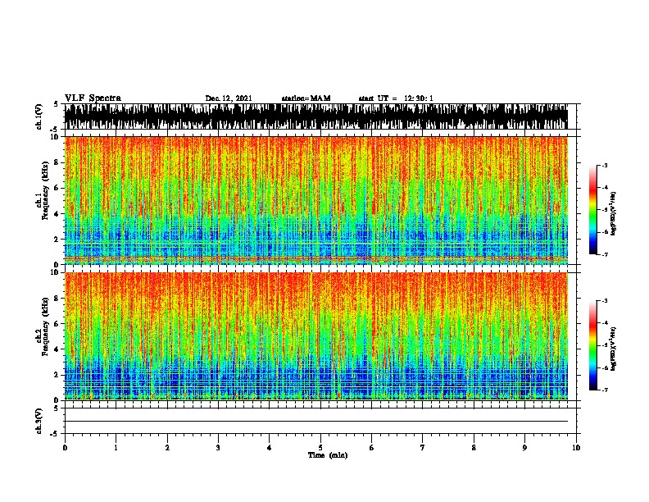The image size is (649, 502).
Task: Click the ch.1 'Frequency (kHz)' axis label
Action: (x=45, y=191)
